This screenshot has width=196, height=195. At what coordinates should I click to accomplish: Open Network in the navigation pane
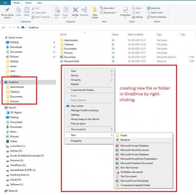tap(13, 191)
